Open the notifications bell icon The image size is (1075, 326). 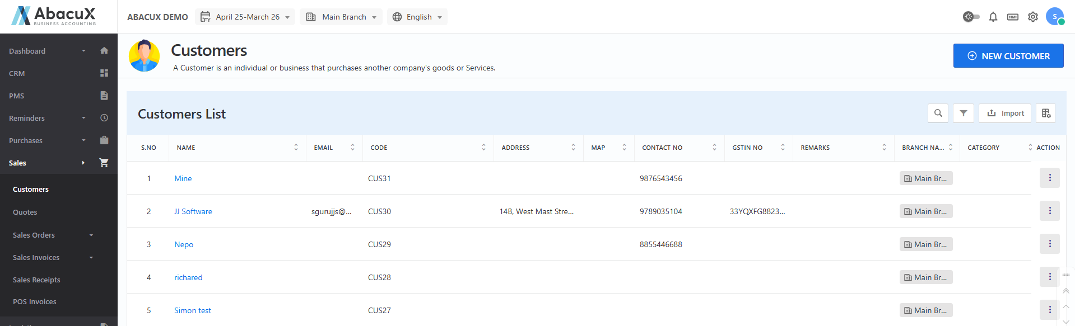[x=993, y=17]
